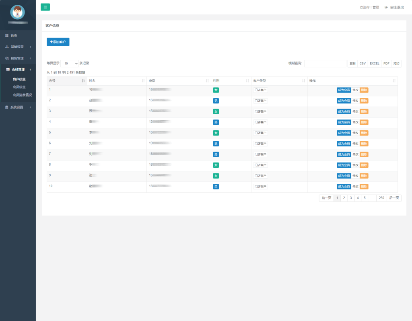Image resolution: width=412 pixels, height=321 pixels.
Task: Click 修改 for row 10
Action: click(355, 187)
